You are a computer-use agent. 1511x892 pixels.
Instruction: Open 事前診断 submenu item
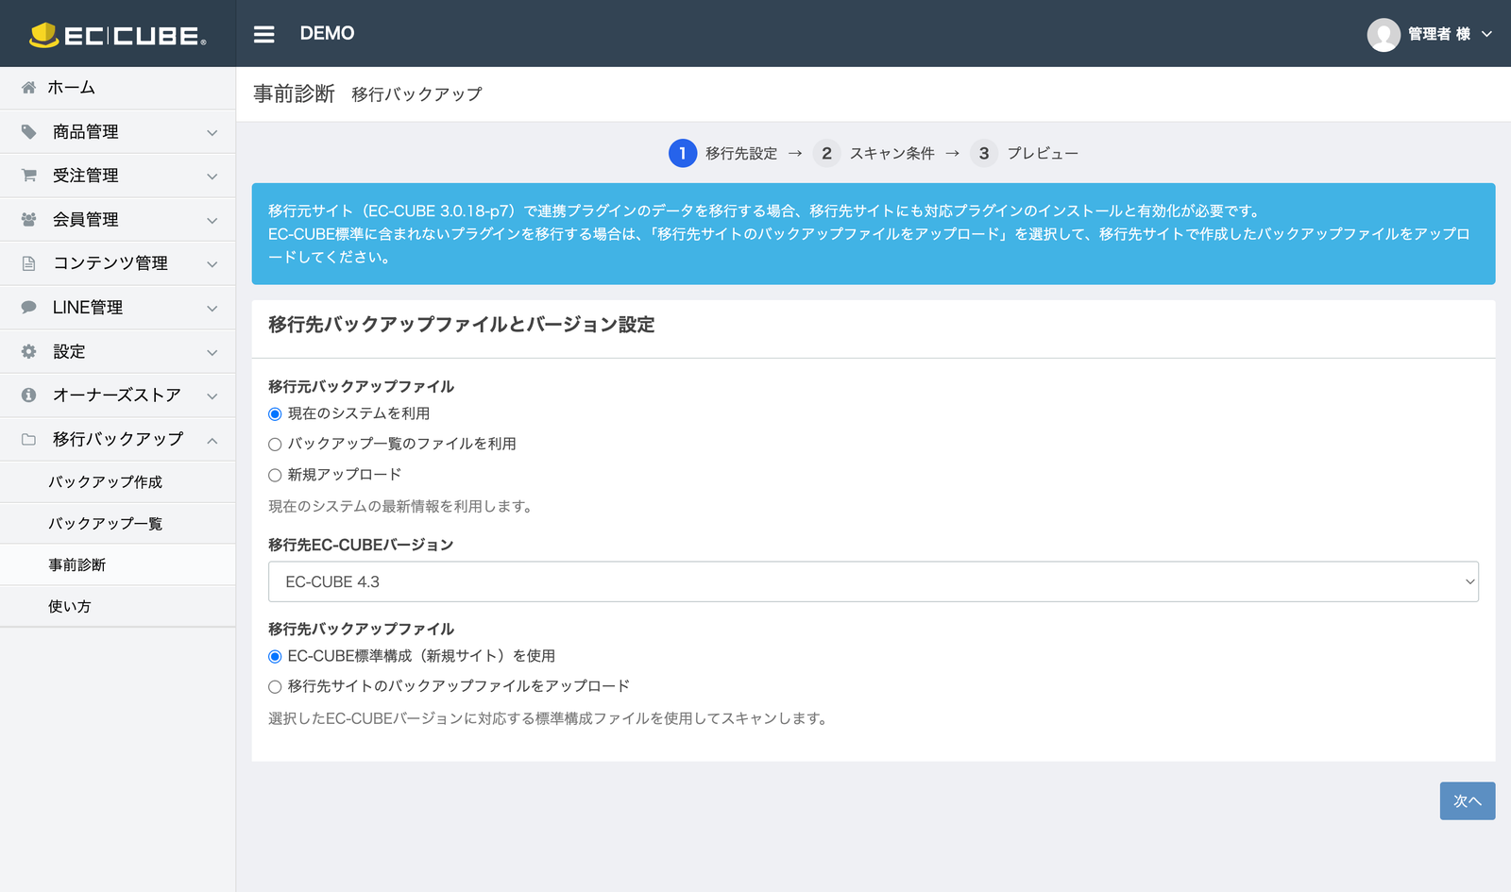(117, 564)
